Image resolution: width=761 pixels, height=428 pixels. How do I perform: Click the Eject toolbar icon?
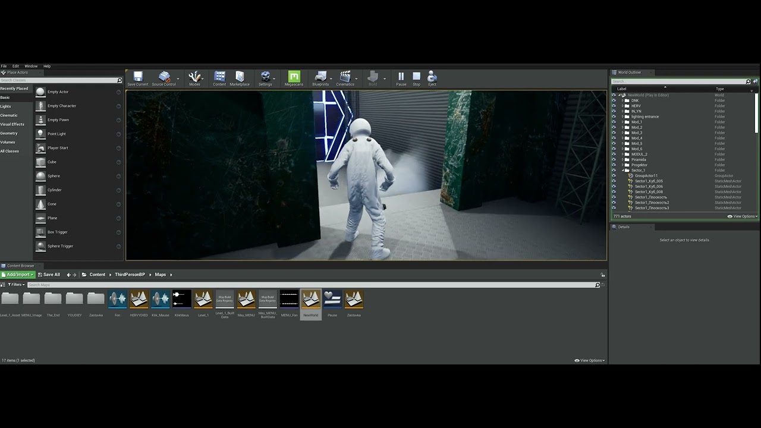coord(432,78)
